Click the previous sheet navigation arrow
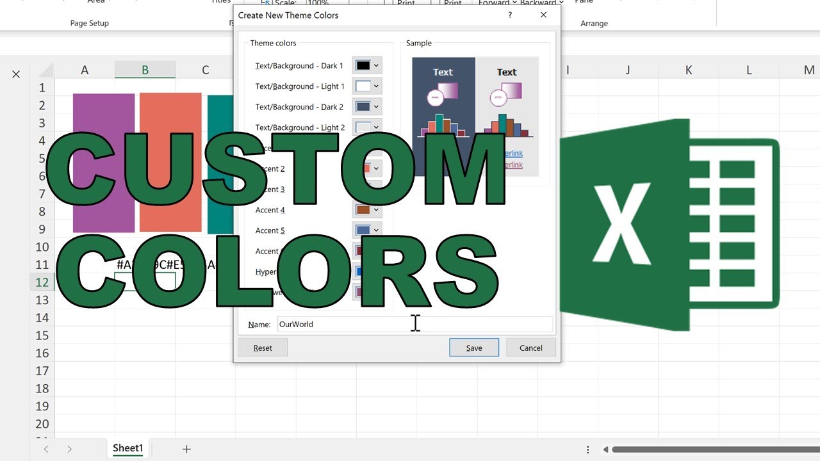This screenshot has width=820, height=461. point(46,449)
